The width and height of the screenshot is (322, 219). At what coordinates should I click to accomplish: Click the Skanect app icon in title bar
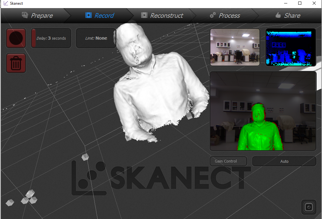[x=6, y=3]
